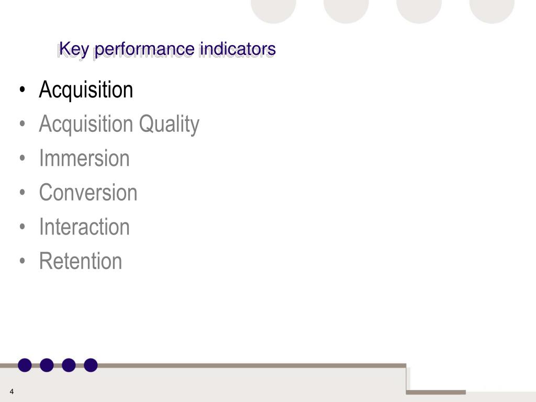Viewport: 536px width, 402px height.
Task: Click the bullet dot before Conversion
Action: [x=23, y=193]
